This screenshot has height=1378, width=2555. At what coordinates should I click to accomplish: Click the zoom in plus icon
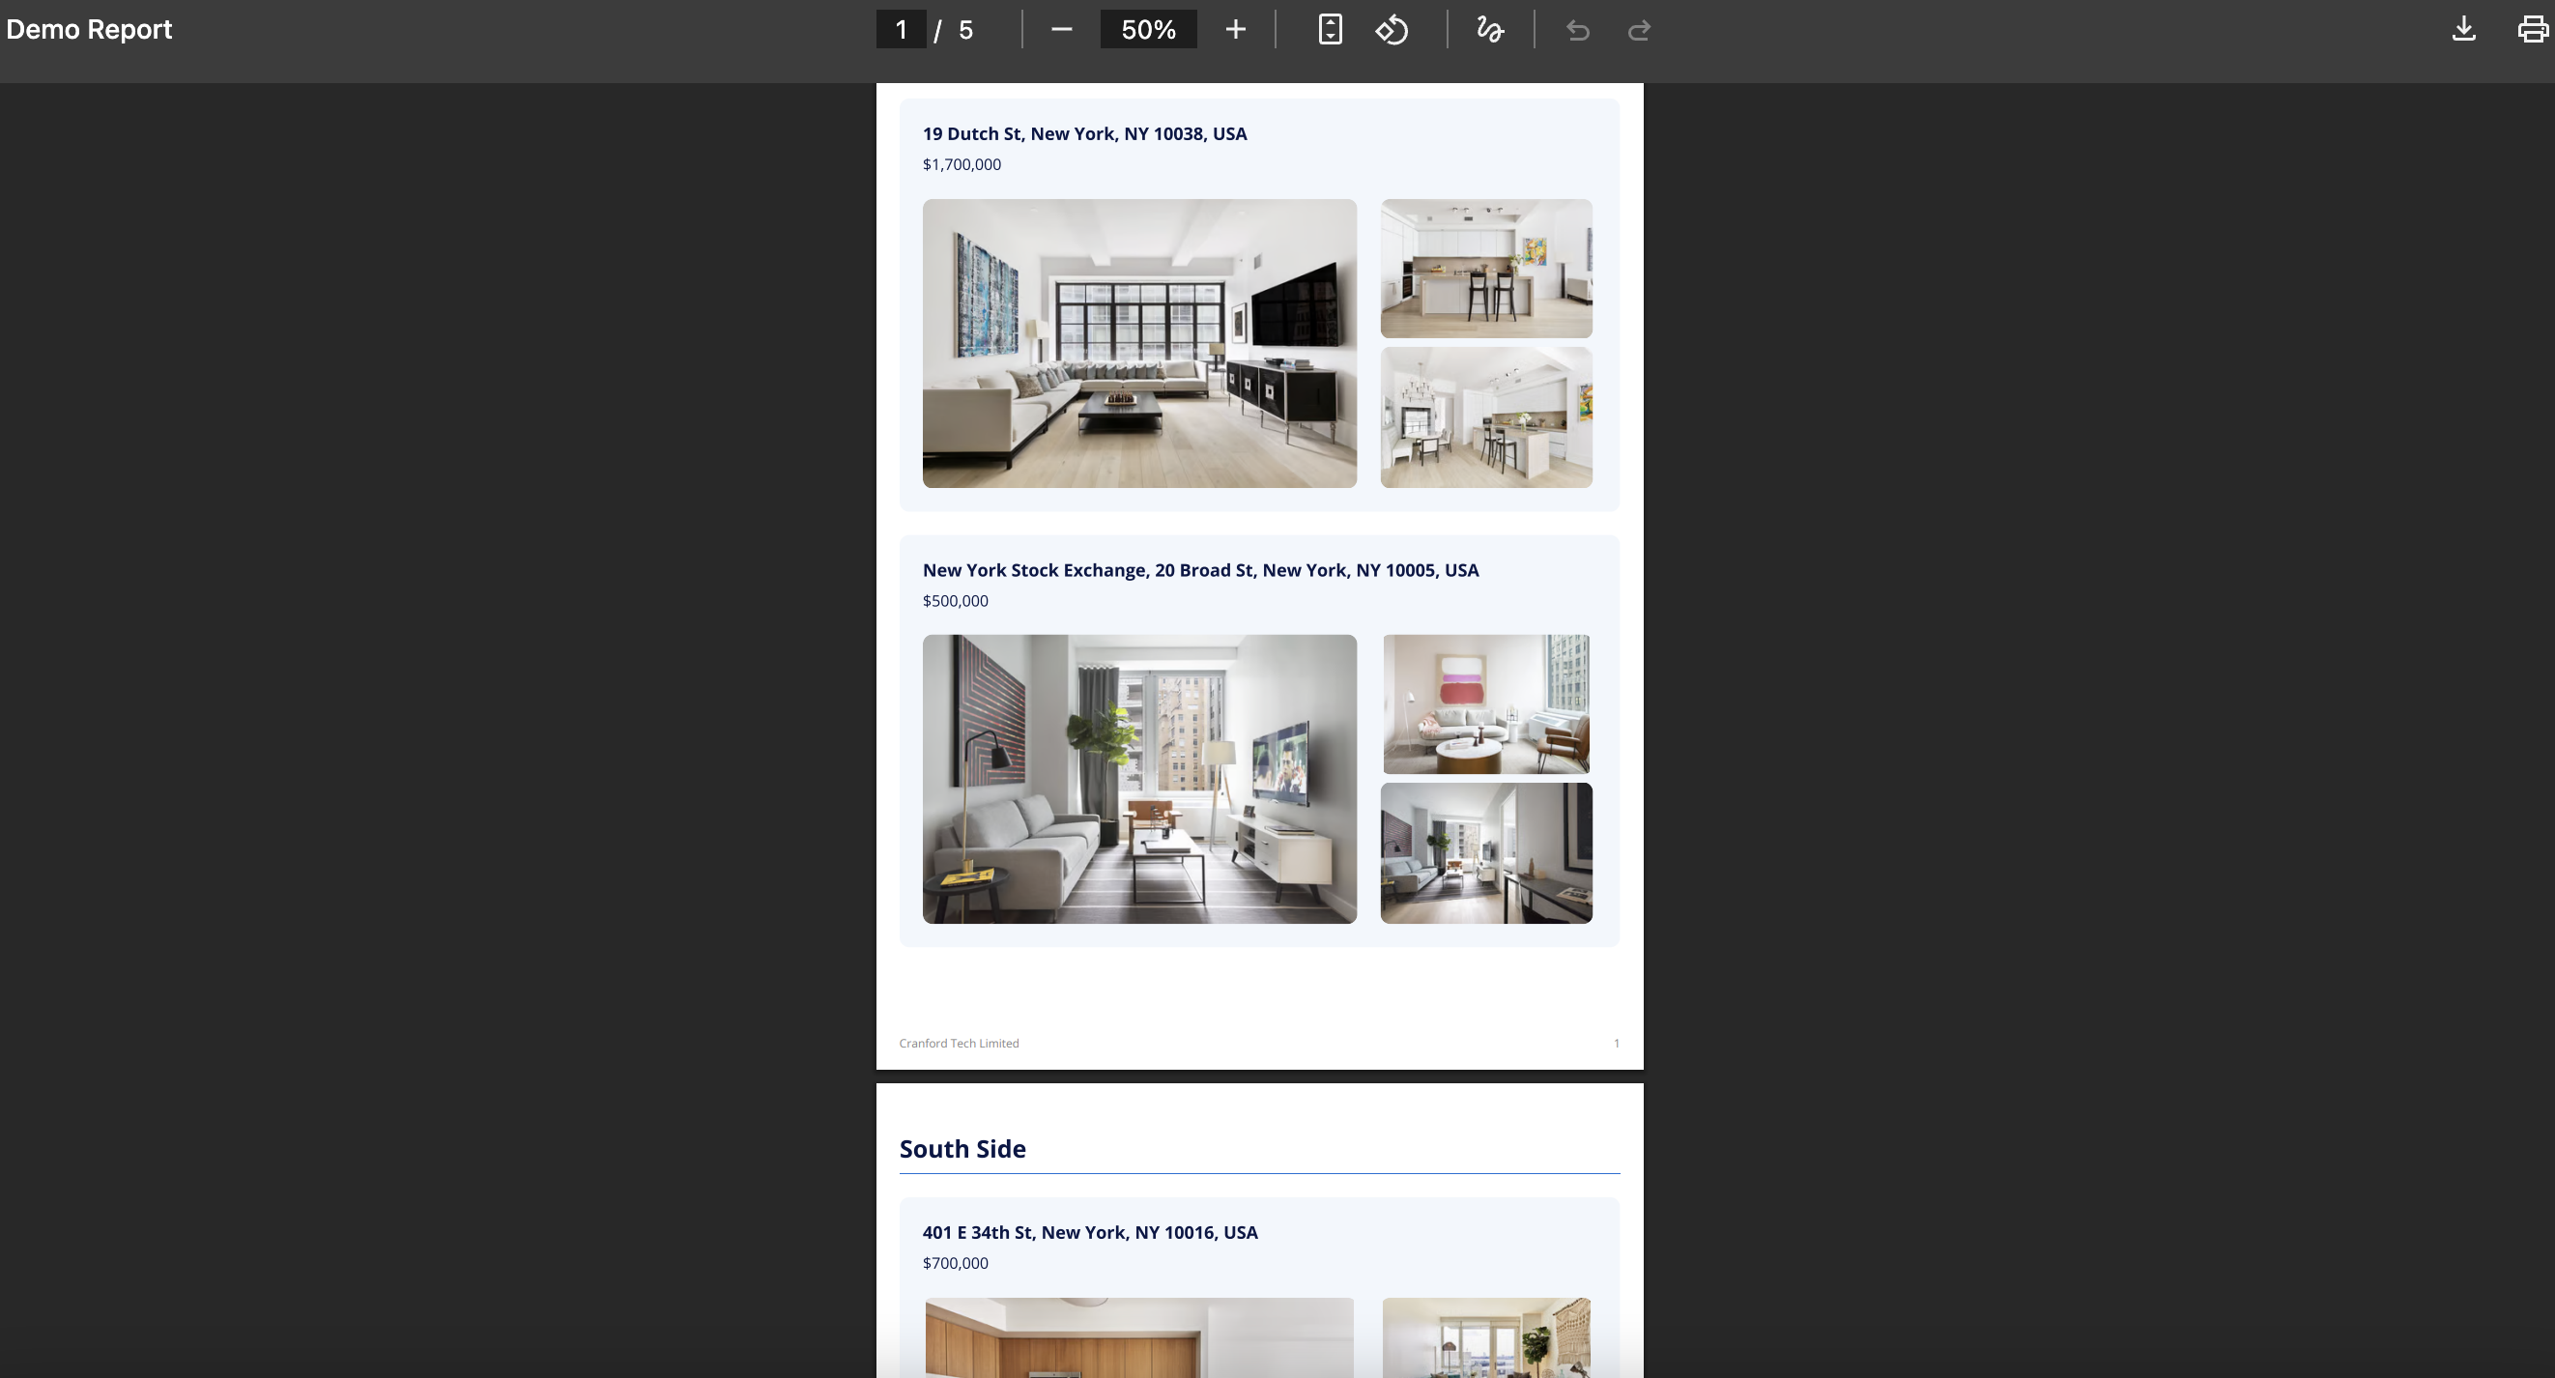1235,30
